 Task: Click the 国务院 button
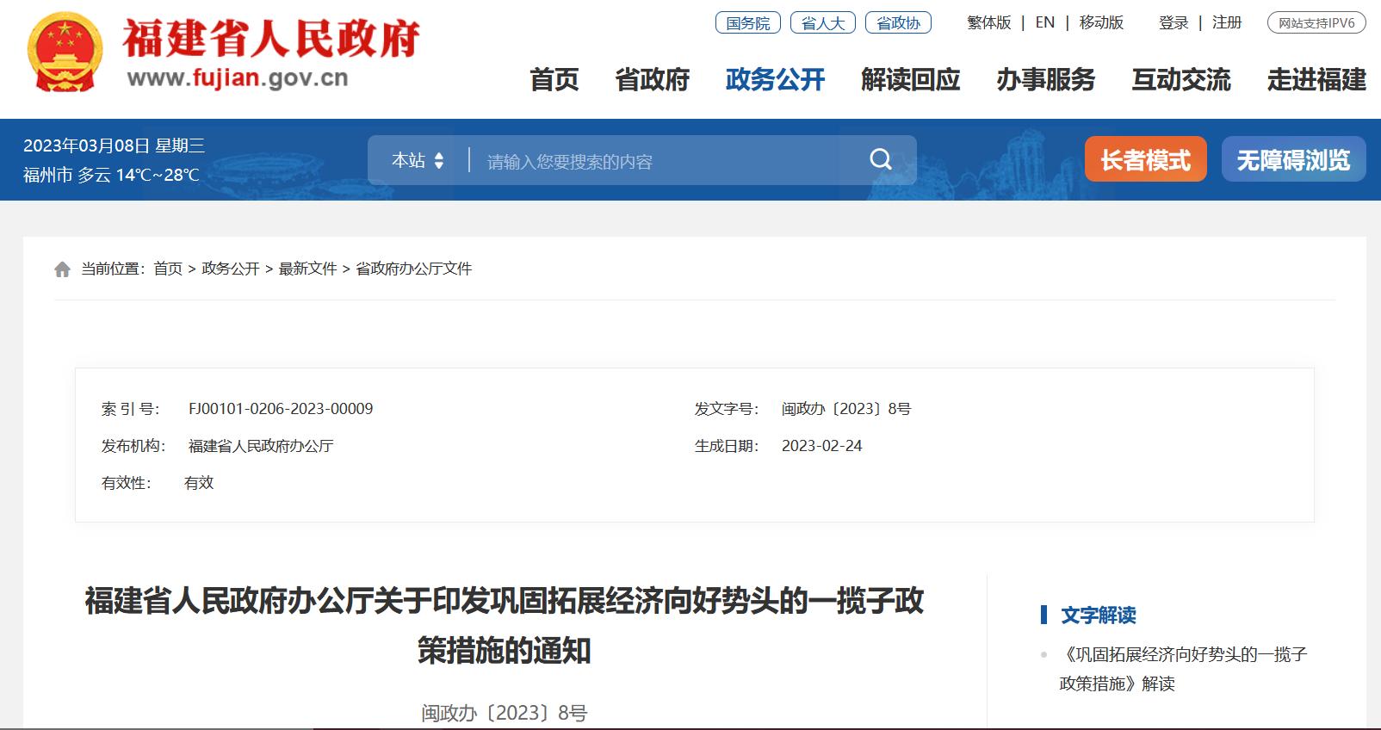coord(747,23)
